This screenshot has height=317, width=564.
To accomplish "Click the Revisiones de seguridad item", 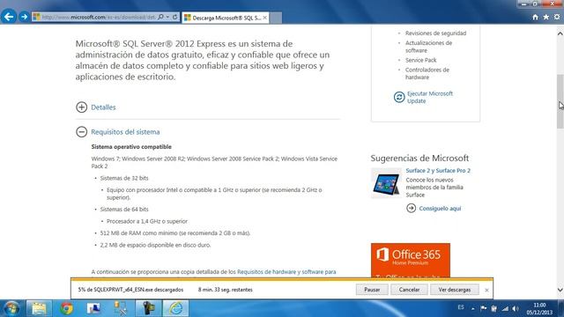I will click(435, 33).
